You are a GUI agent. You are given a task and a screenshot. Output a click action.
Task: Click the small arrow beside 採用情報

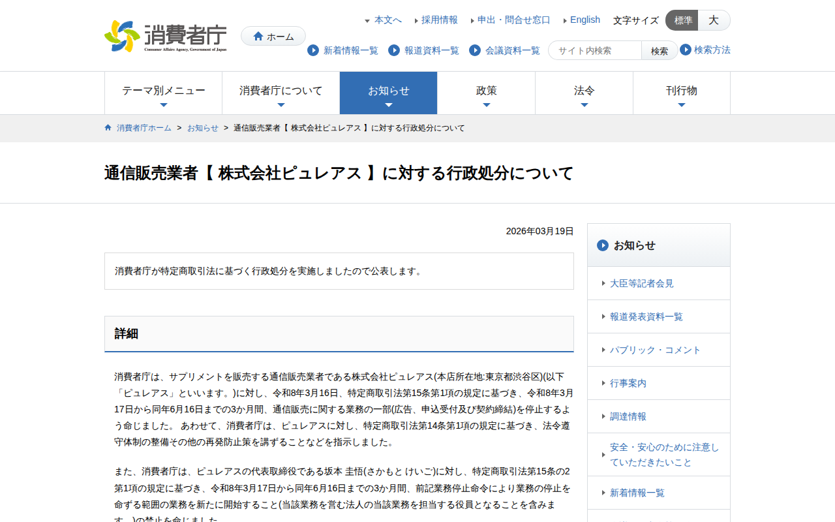(x=416, y=21)
